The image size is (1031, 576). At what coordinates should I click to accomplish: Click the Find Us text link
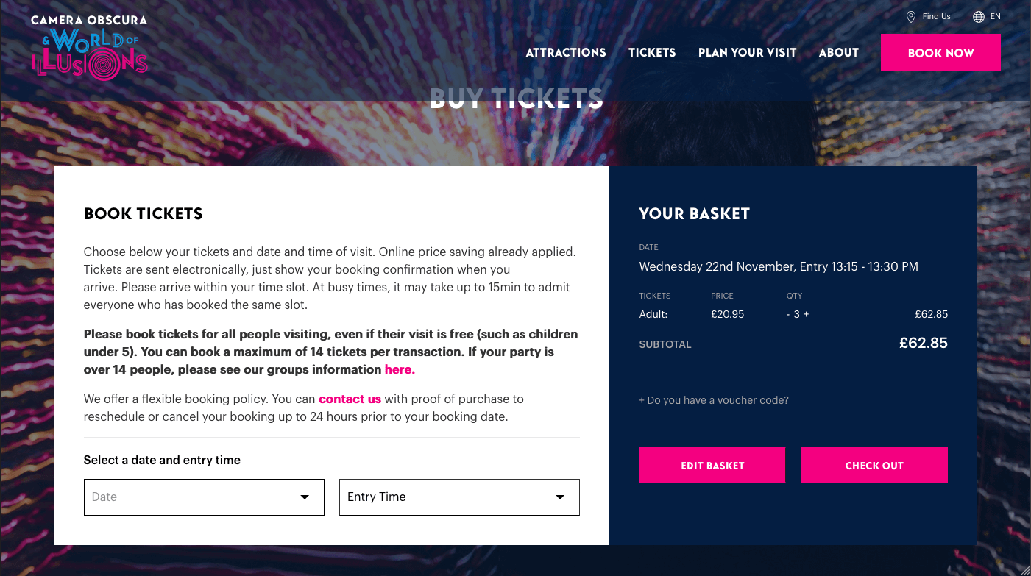point(936,17)
